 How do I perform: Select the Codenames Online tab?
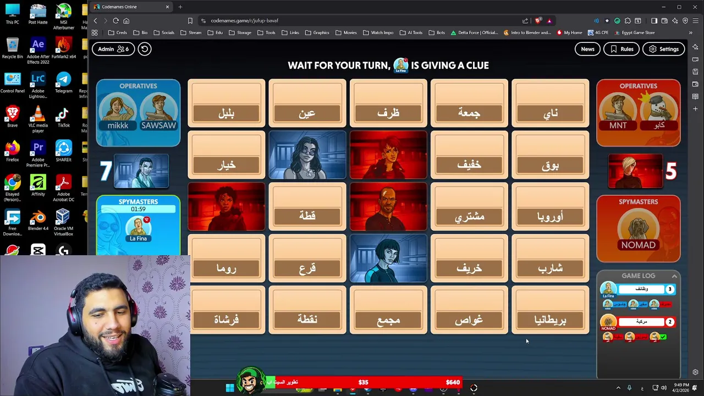[x=131, y=7]
